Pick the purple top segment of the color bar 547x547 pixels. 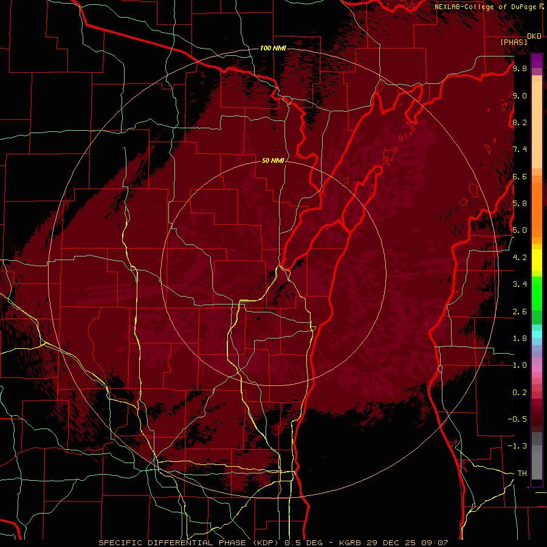coord(537,61)
